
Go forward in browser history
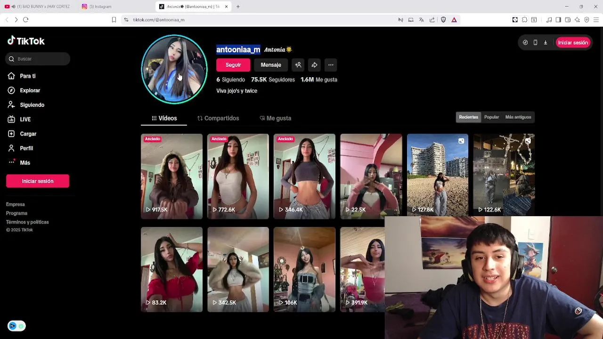16,20
